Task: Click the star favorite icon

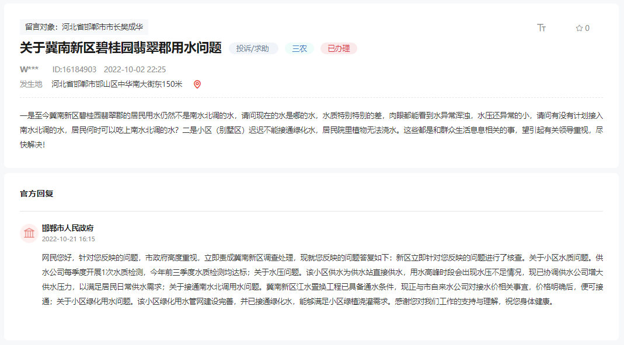Action: 579,28
